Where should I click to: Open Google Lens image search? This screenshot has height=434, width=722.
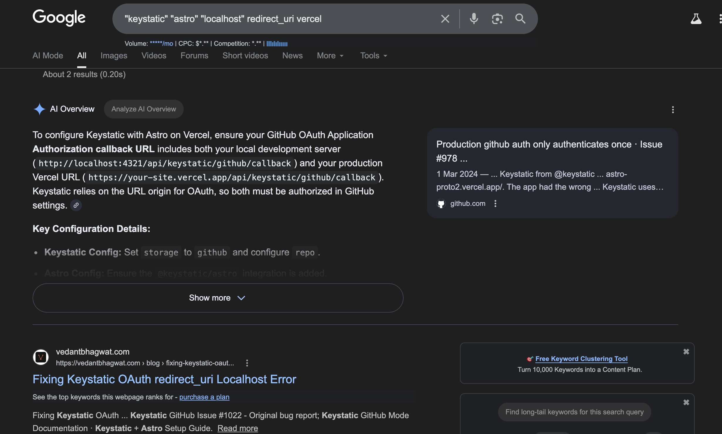pos(497,19)
